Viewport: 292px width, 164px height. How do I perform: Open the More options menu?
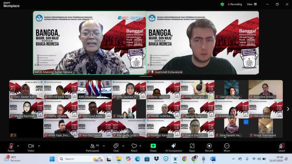coord(227,147)
